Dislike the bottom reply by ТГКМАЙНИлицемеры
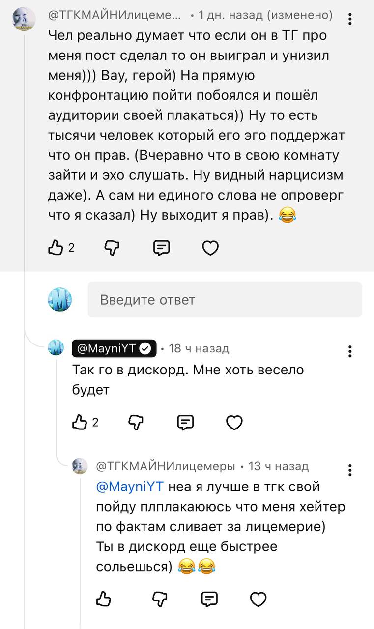Viewport: 374px width, 629px height. [160, 599]
